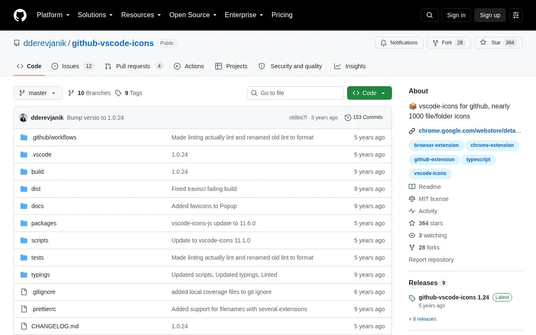Expand the Open Source menu

[193, 15]
